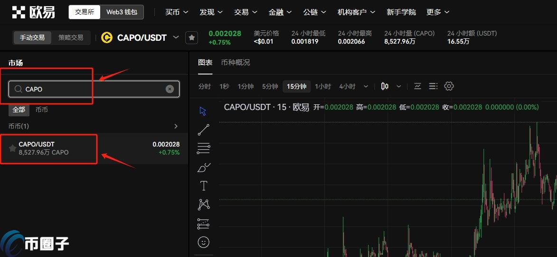This screenshot has height=257, width=557.
Task: Select the cursor arrow tool
Action: coord(203,111)
